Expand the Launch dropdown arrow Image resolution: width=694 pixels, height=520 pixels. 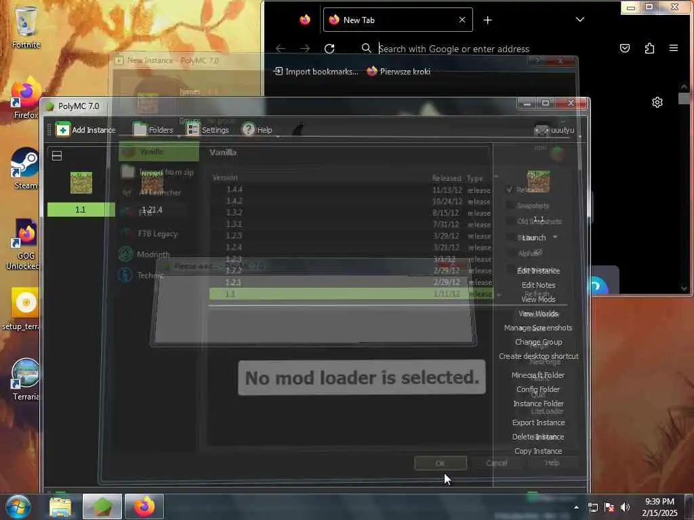(x=555, y=238)
